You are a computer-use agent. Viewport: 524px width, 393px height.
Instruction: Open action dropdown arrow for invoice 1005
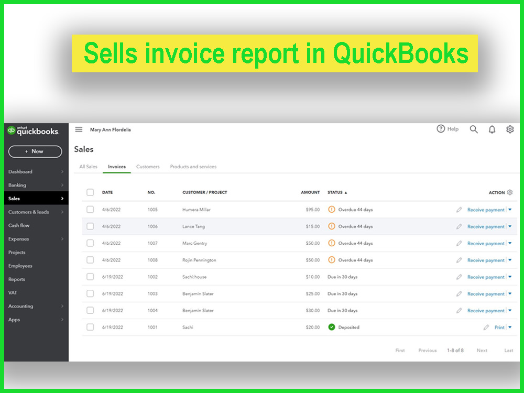[x=510, y=210]
